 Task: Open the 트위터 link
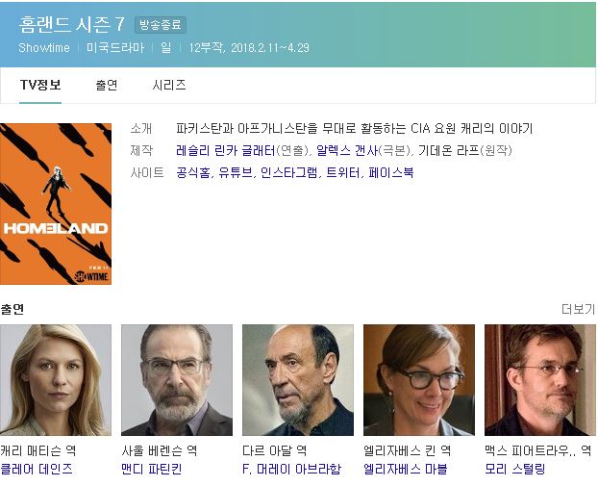click(343, 172)
